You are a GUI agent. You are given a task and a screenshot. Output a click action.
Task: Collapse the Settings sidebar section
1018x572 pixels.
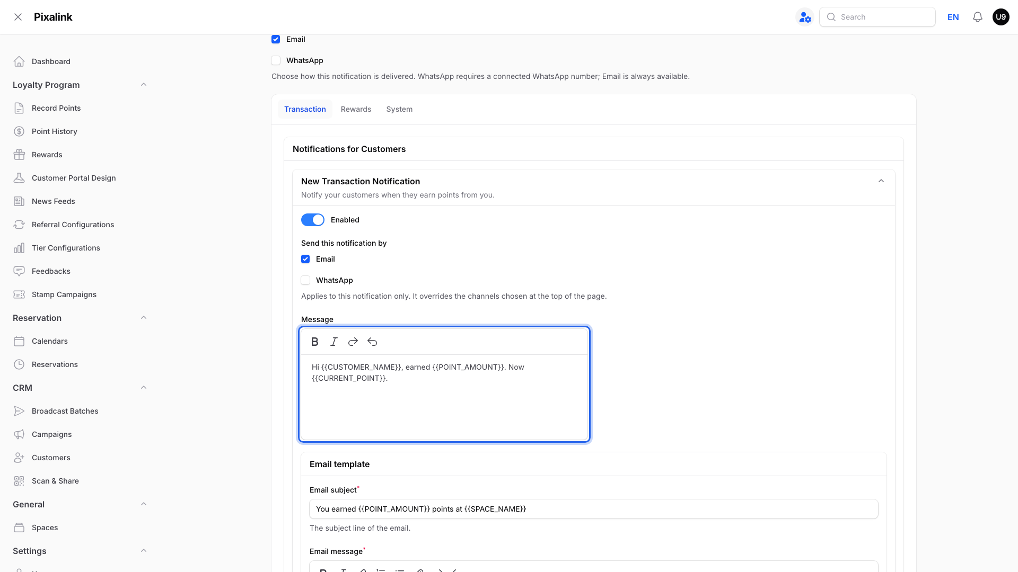(x=144, y=551)
